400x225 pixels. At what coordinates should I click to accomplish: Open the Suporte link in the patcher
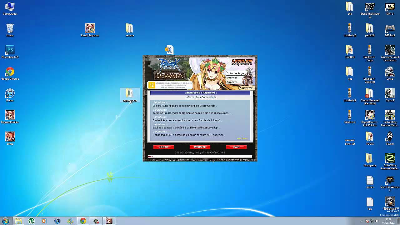point(232,82)
